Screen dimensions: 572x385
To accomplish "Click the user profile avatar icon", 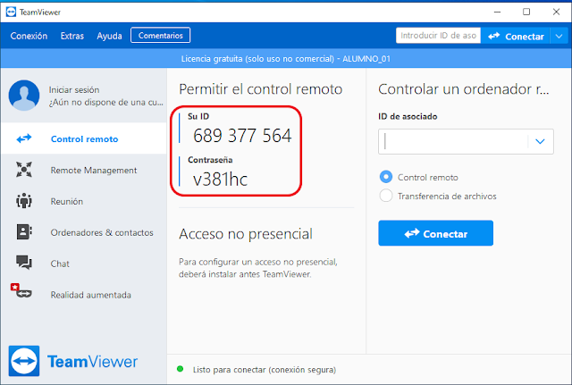I will (24, 96).
